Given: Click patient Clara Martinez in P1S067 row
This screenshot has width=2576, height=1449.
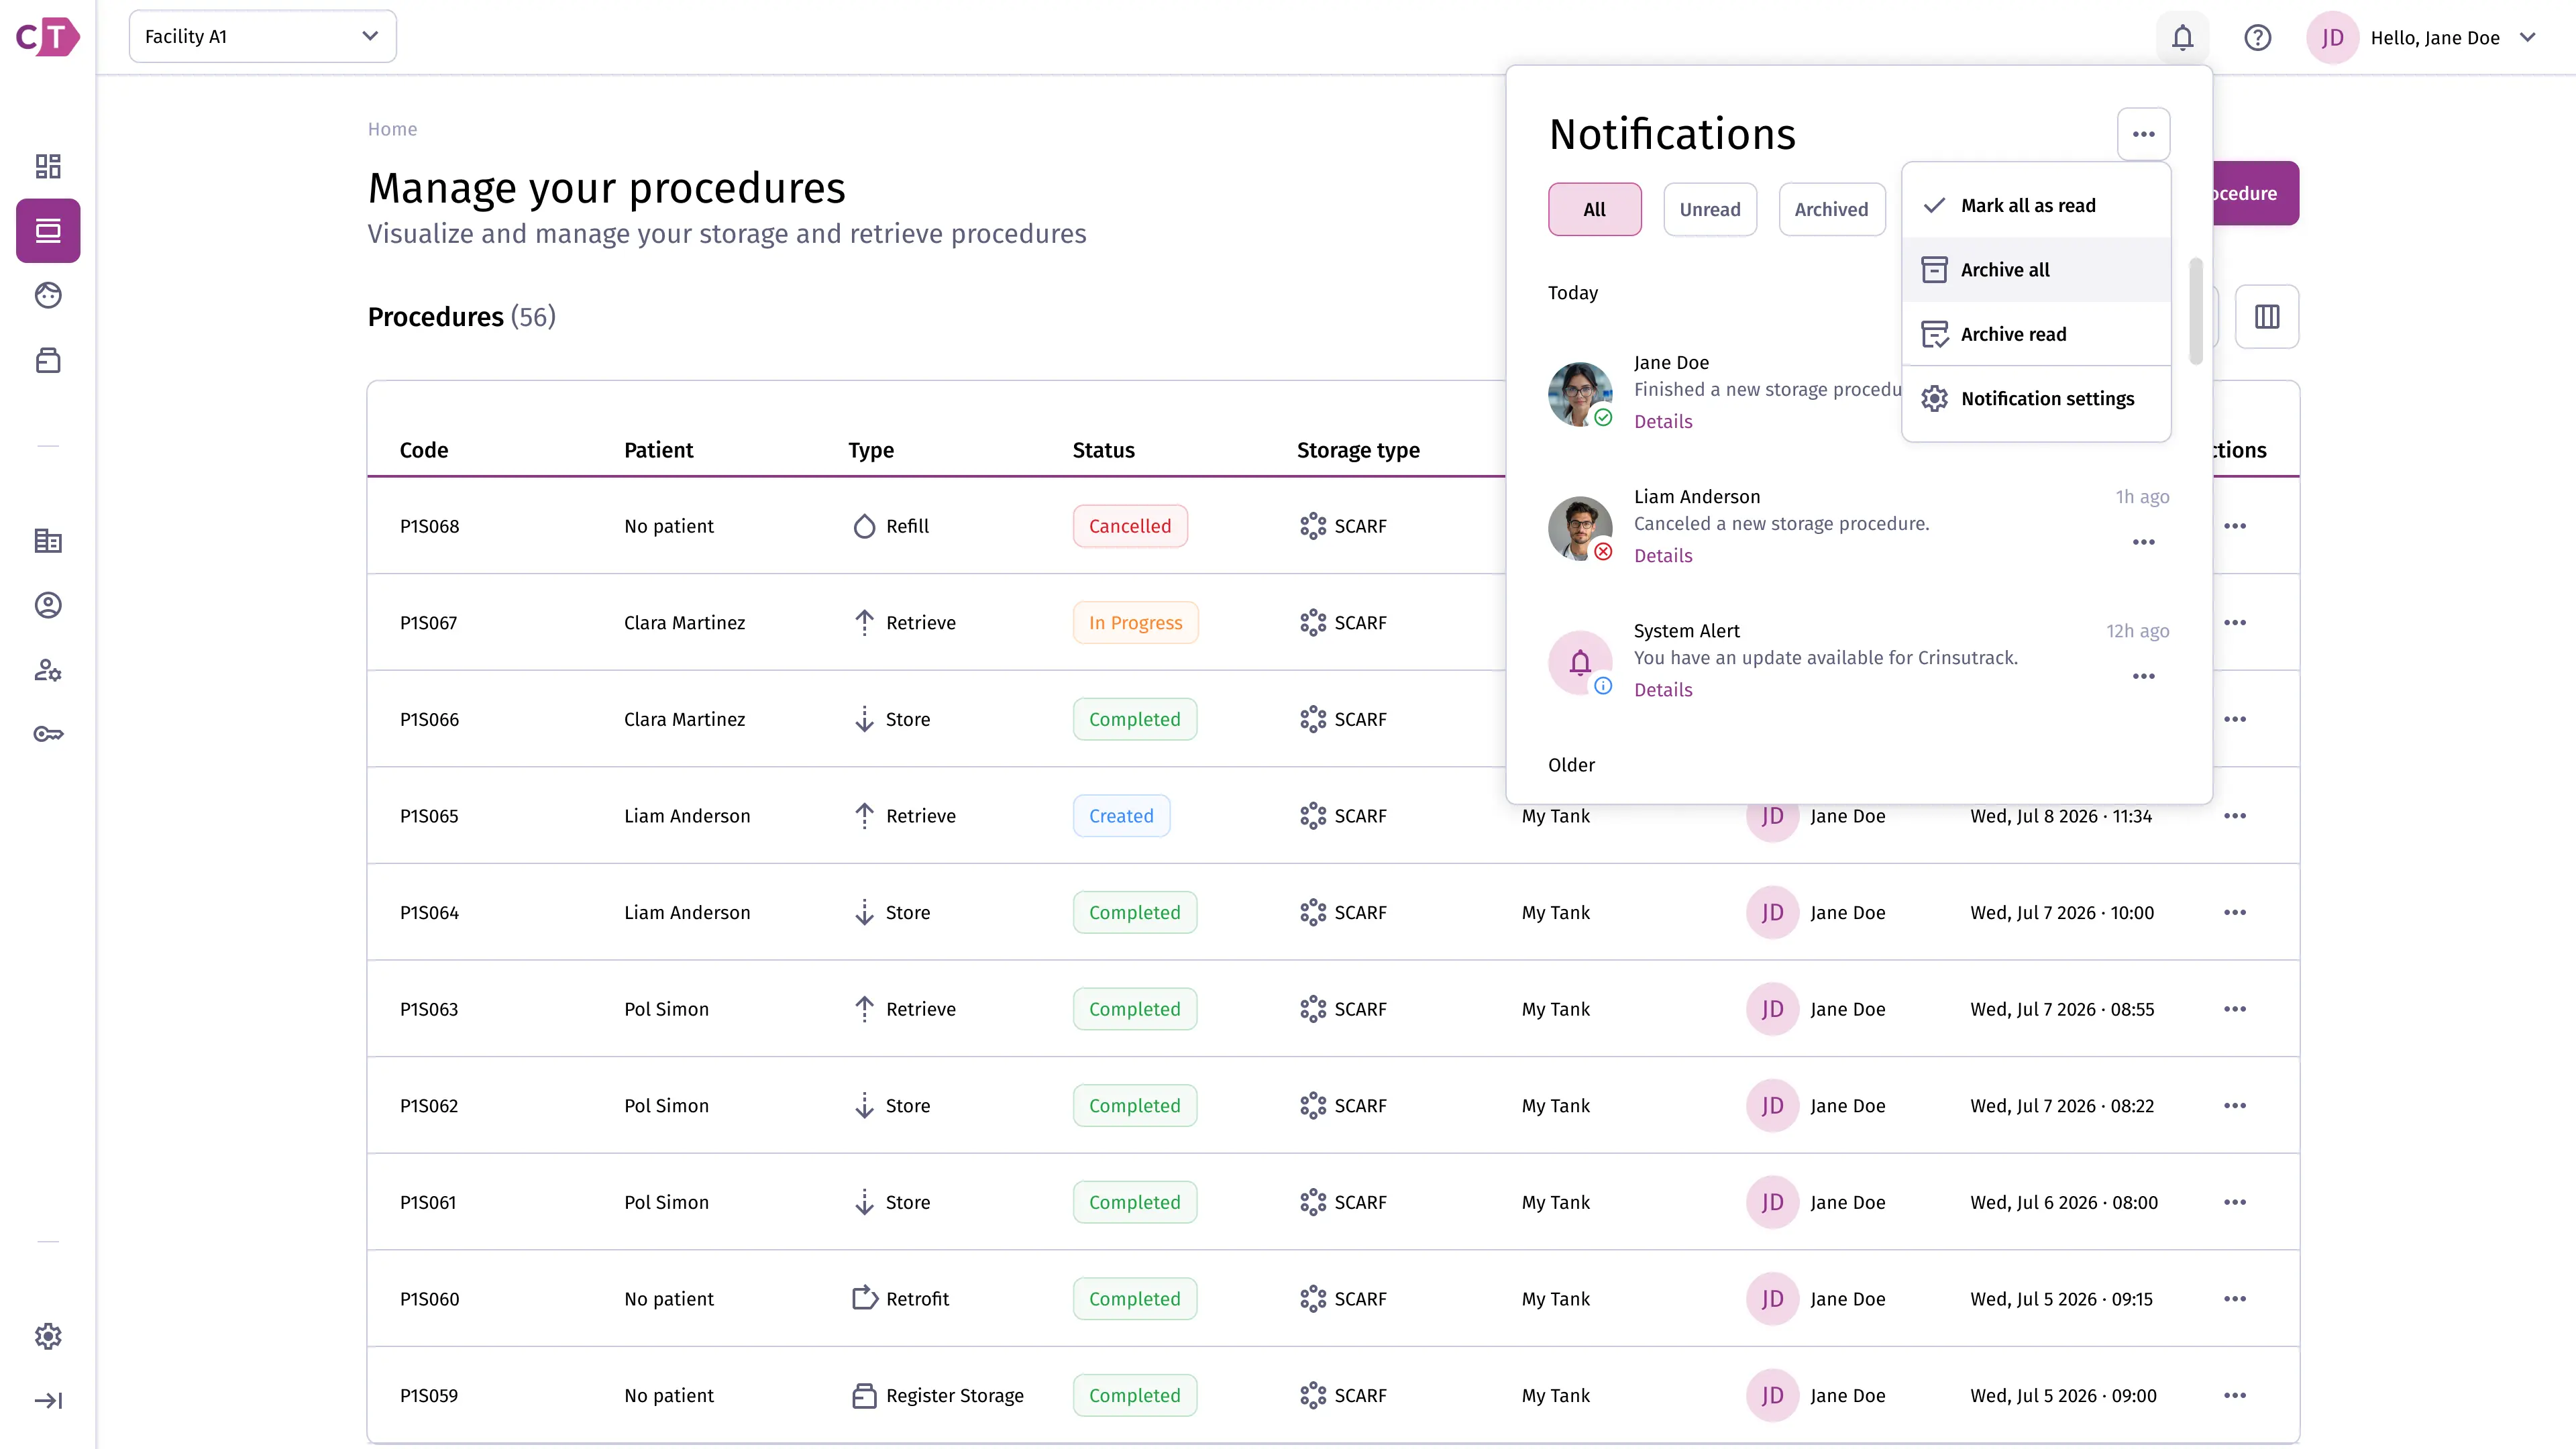Looking at the screenshot, I should 684,622.
